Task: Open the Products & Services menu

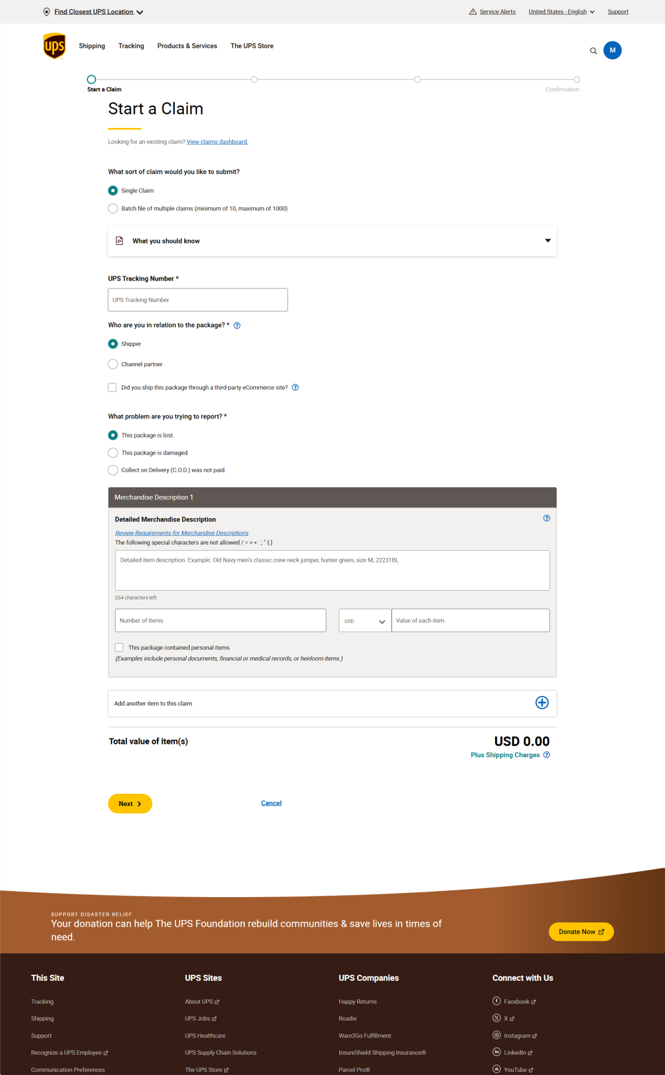Action: click(187, 46)
